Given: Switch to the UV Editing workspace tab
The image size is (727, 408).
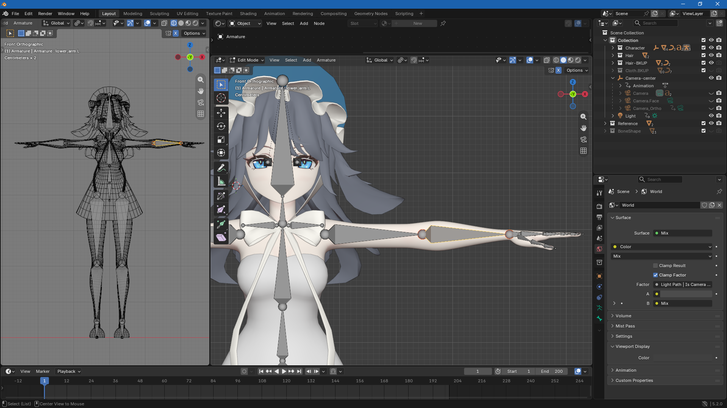Looking at the screenshot, I should tap(187, 14).
